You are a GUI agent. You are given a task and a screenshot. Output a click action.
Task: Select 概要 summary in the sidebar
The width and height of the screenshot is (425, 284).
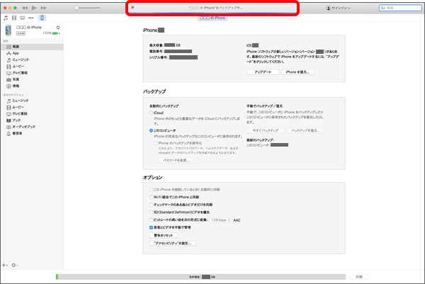tap(32, 47)
